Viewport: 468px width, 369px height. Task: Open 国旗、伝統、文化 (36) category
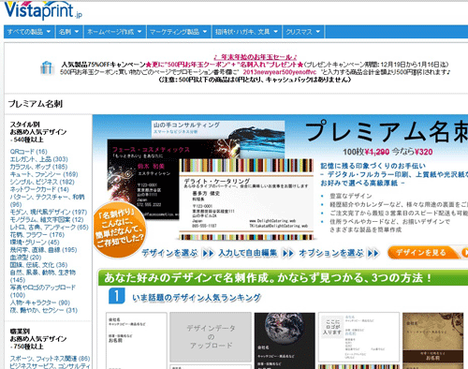[x=38, y=265]
